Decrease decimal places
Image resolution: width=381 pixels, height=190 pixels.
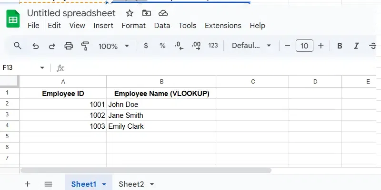[x=179, y=46]
